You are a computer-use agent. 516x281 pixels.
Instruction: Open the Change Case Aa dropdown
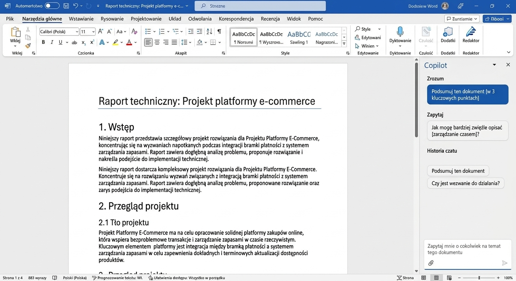[121, 31]
